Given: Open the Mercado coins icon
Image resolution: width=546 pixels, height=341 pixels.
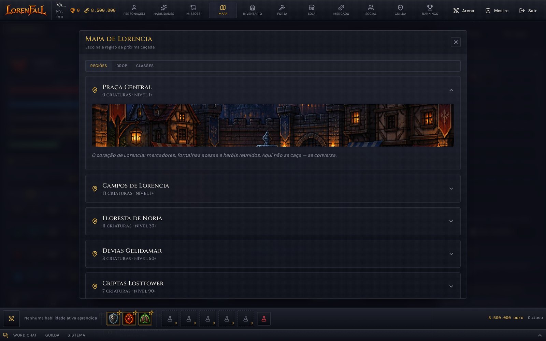Looking at the screenshot, I should point(341,8).
